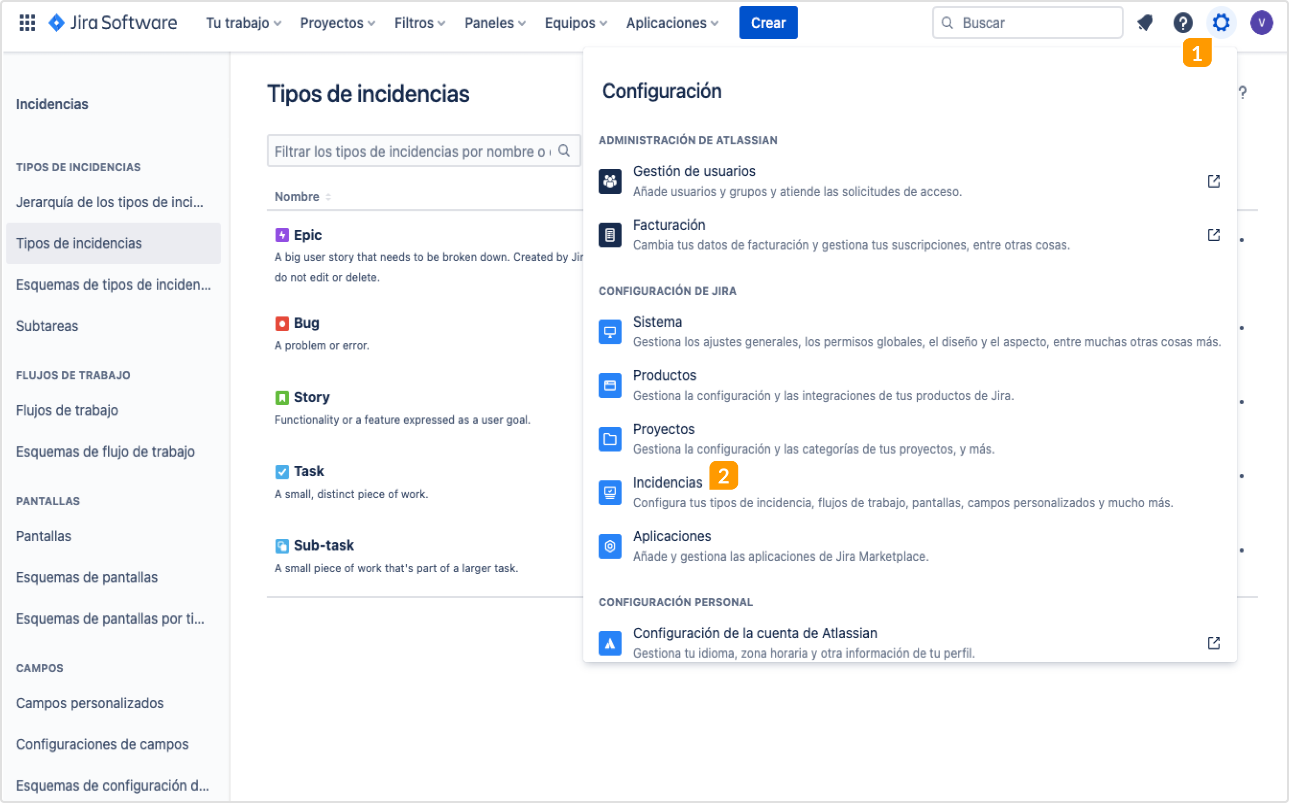Open Sistema settings entry
1289x803 pixels.
pyautogui.click(x=909, y=332)
